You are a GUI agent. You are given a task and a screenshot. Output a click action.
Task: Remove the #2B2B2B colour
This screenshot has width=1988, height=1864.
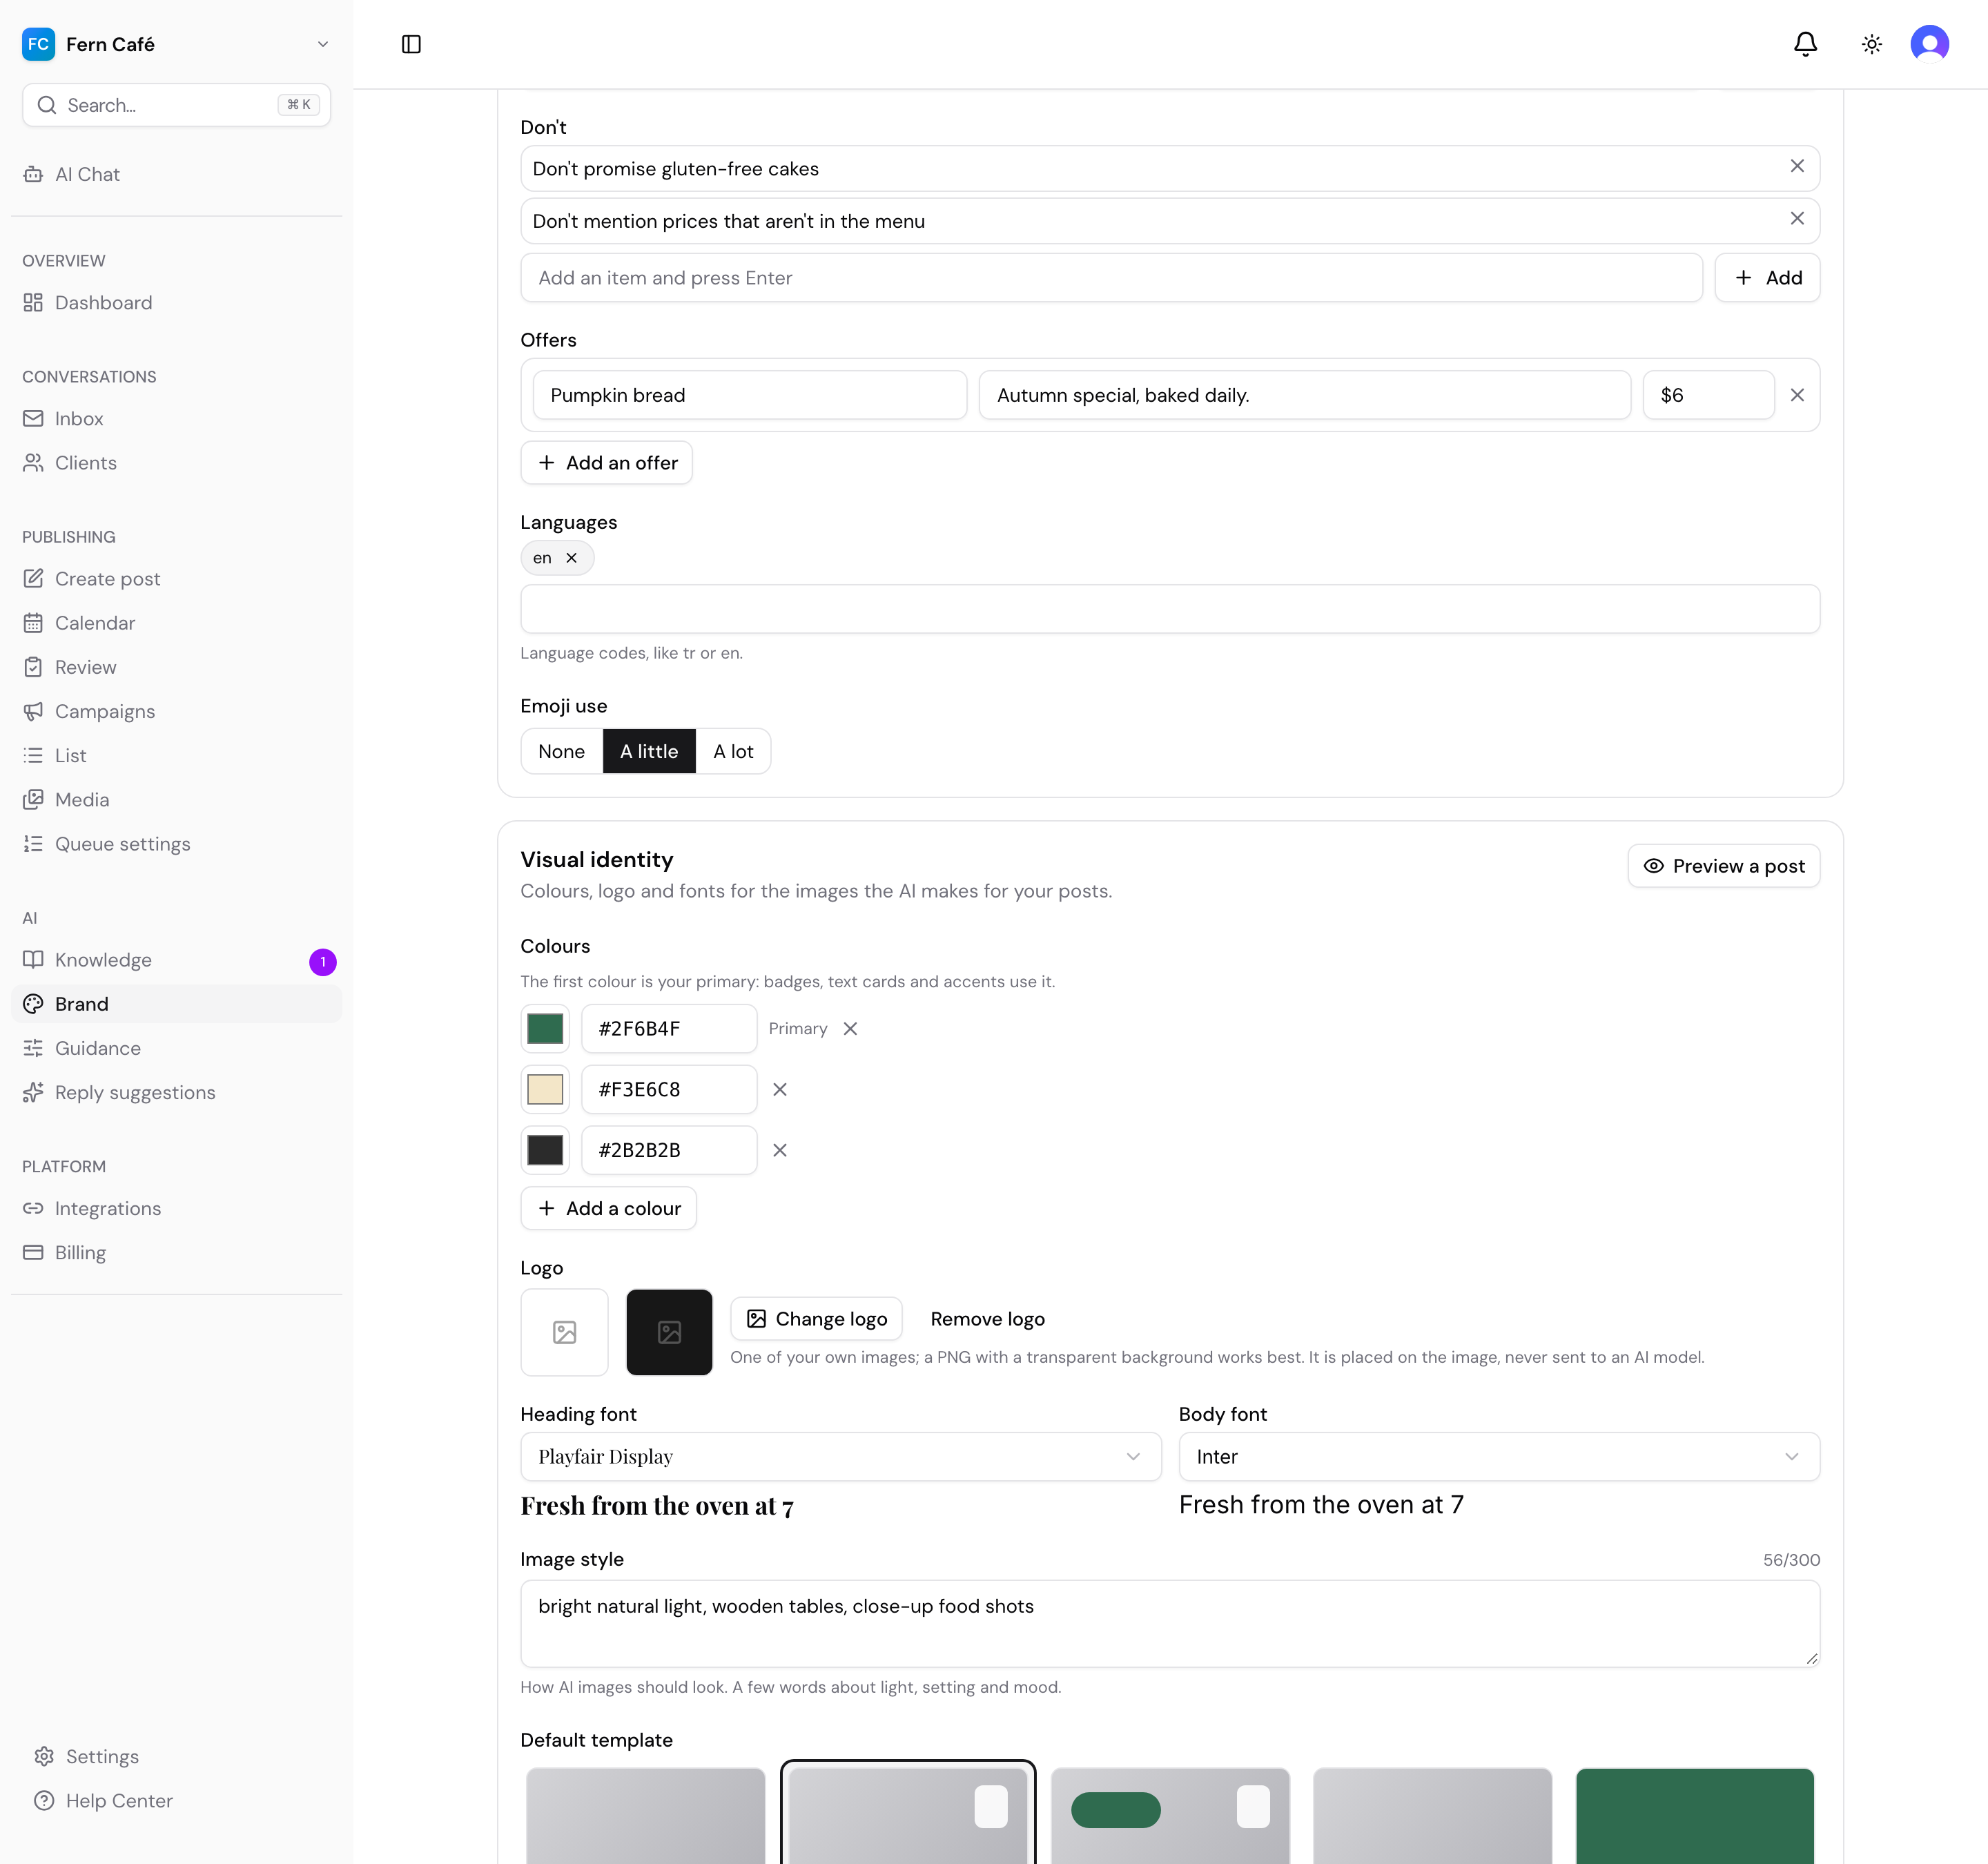pyautogui.click(x=780, y=1150)
